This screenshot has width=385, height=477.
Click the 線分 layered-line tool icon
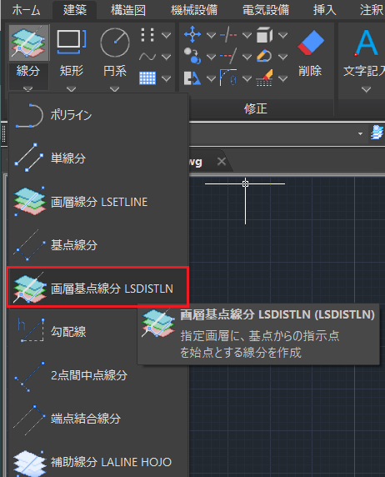click(29, 43)
